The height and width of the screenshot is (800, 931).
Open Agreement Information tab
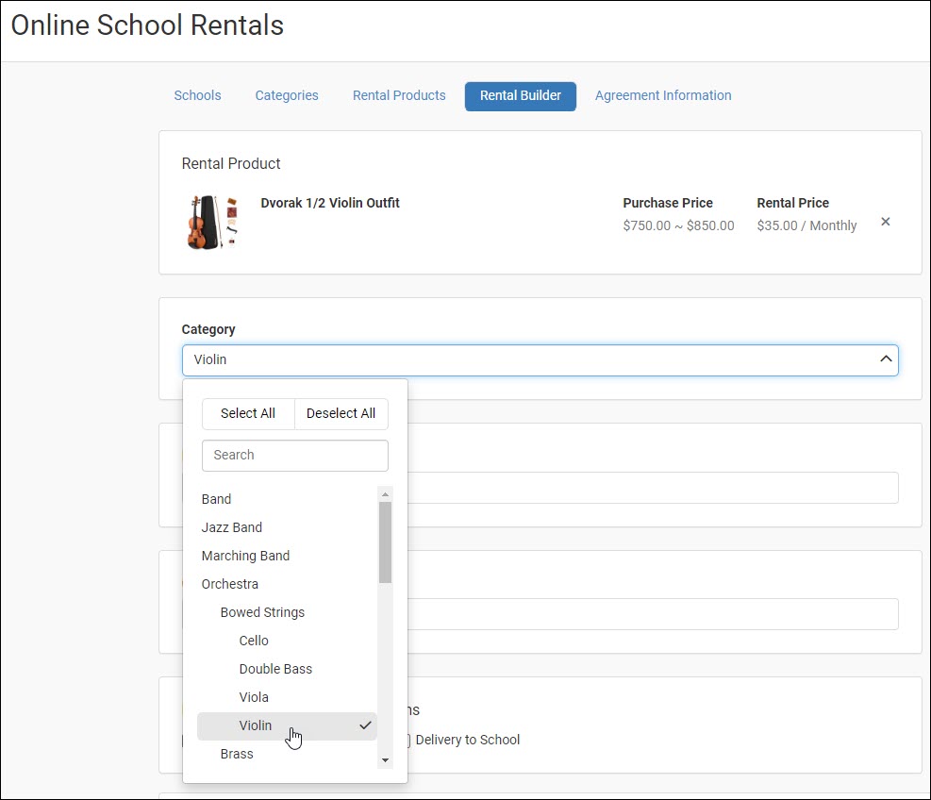pyautogui.click(x=663, y=95)
